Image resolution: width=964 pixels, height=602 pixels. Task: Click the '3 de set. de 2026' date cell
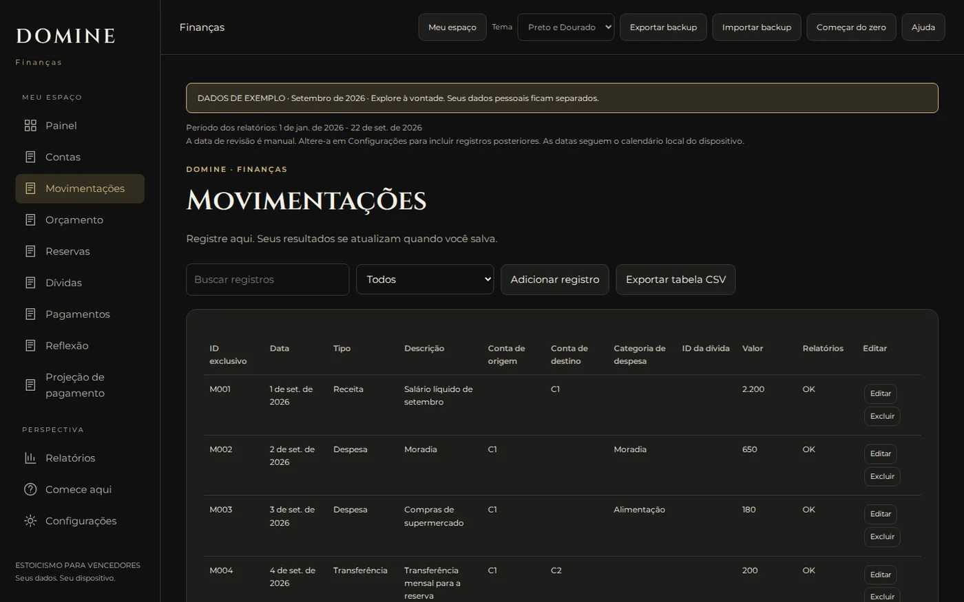tap(292, 516)
